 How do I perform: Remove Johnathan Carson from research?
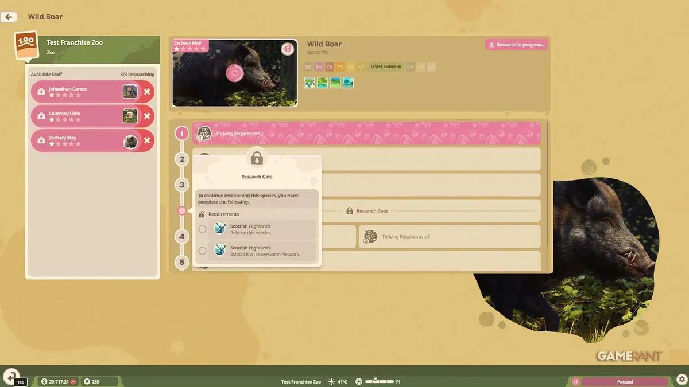[147, 92]
